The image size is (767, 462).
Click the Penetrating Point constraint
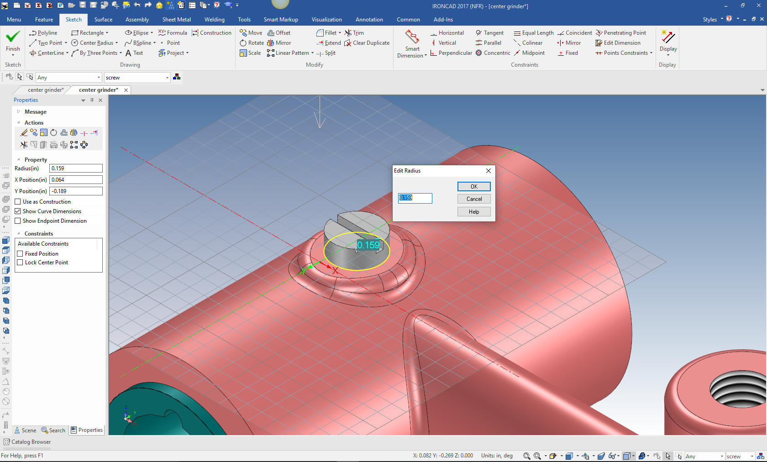click(620, 33)
